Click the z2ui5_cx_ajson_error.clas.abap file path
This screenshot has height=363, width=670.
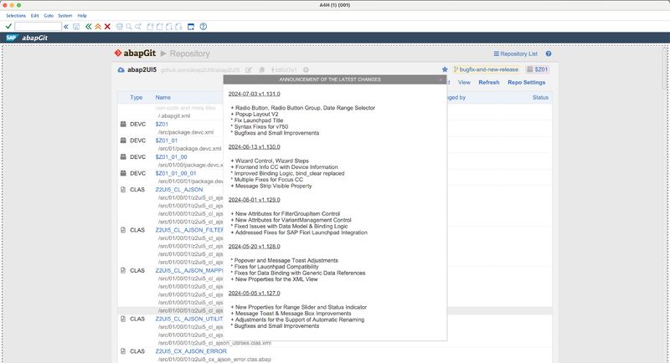coord(214,359)
